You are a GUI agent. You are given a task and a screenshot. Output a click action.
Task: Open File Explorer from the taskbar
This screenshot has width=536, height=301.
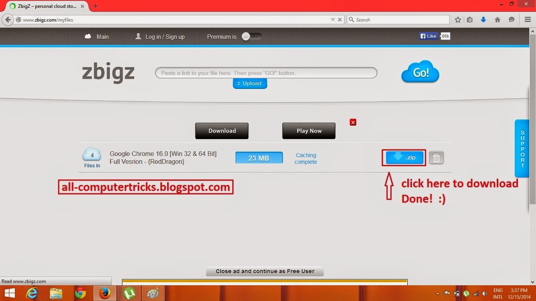point(56,293)
